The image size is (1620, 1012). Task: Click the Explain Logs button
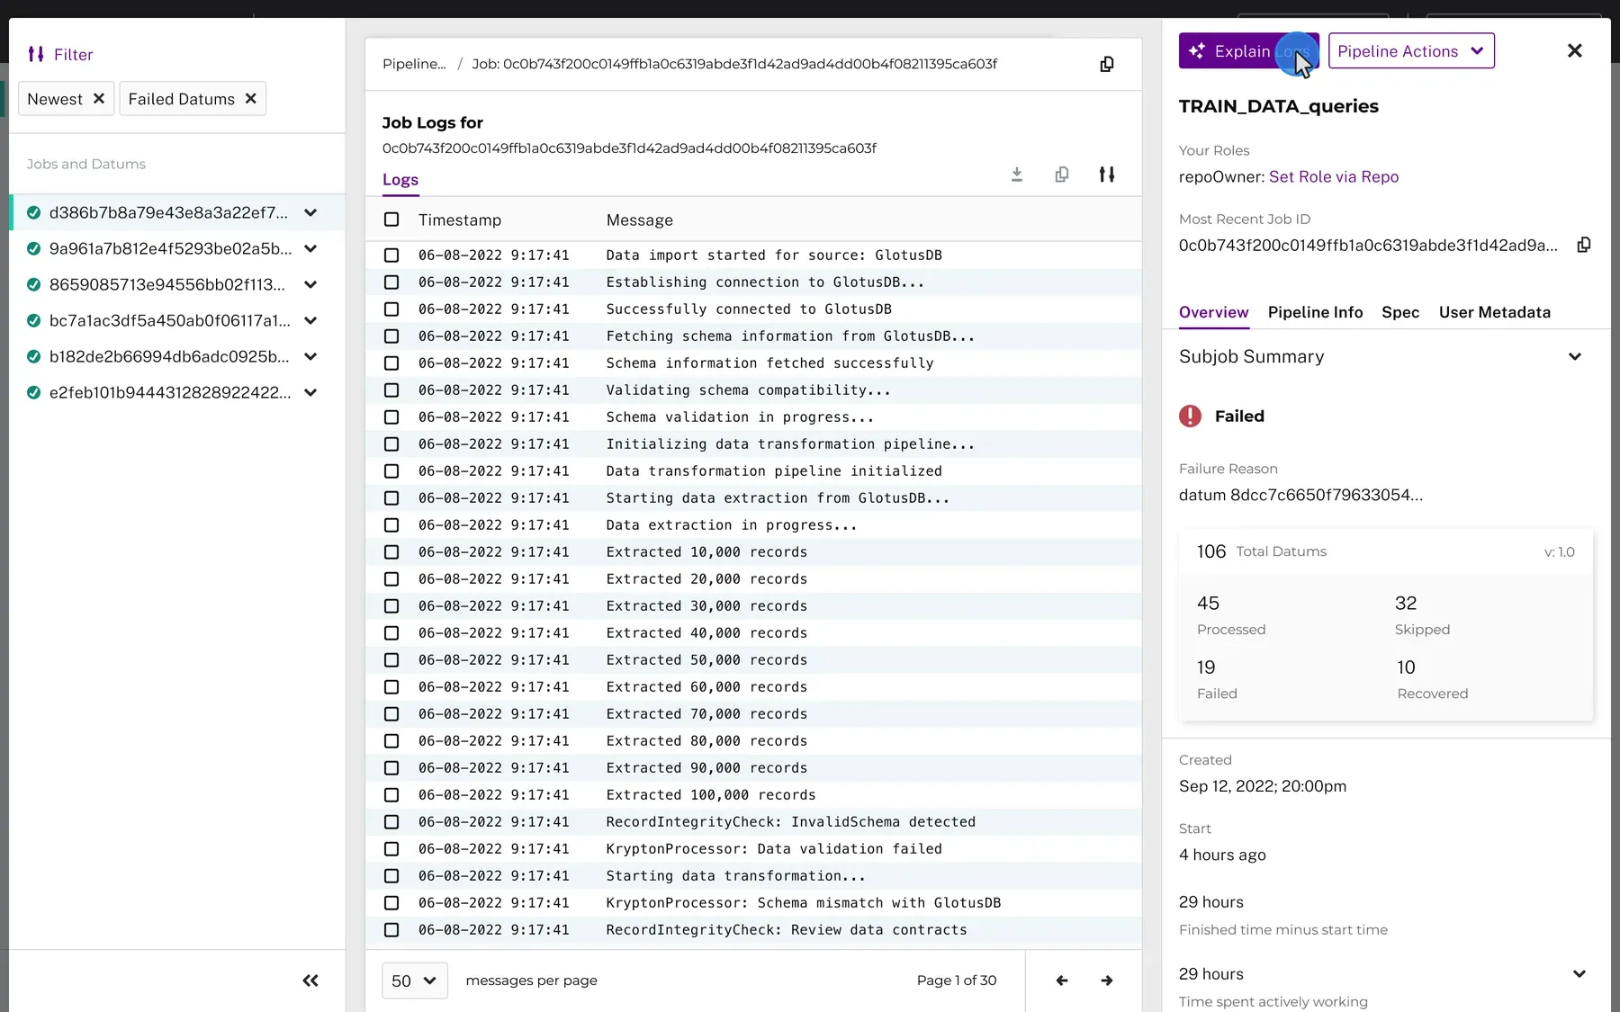tap(1249, 51)
